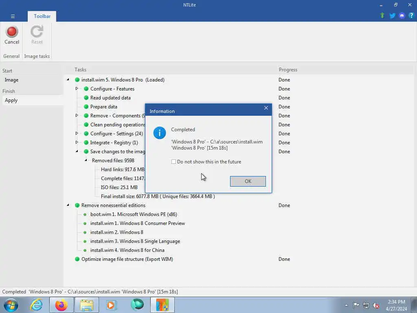Click the Progress column header

[x=288, y=69]
